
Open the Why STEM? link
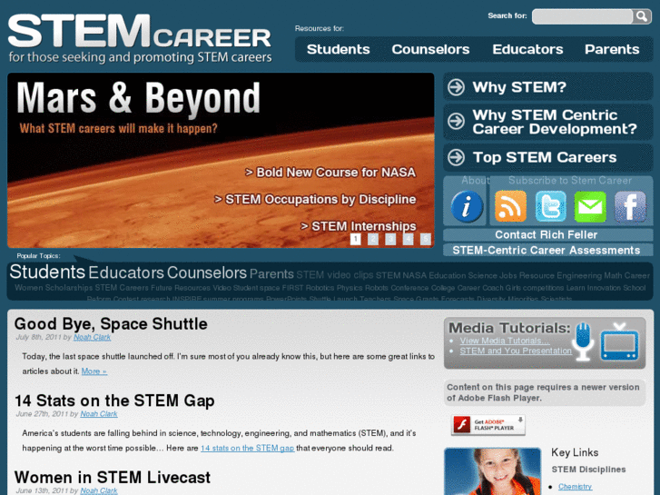(519, 87)
